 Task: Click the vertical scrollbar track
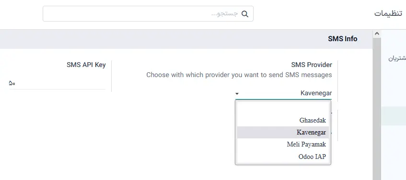coord(377,109)
